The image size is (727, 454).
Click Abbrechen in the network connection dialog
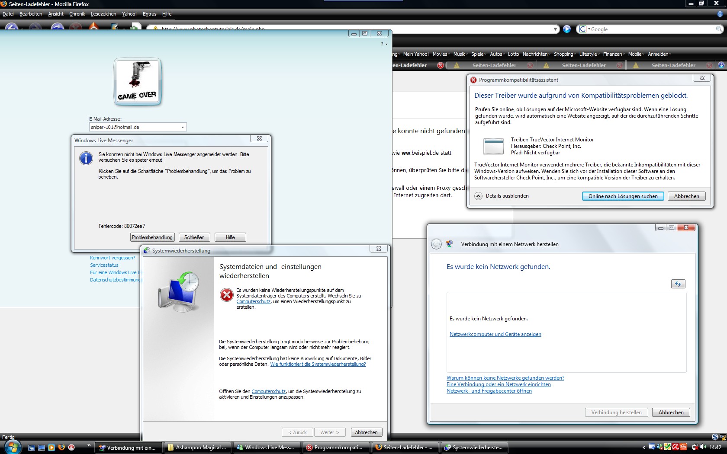tap(671, 412)
